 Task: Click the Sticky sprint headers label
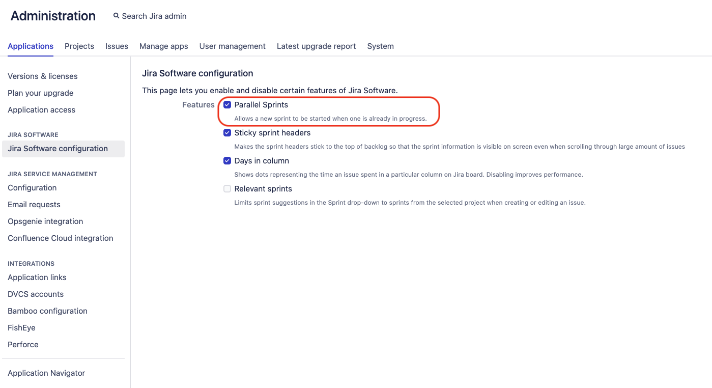point(272,133)
